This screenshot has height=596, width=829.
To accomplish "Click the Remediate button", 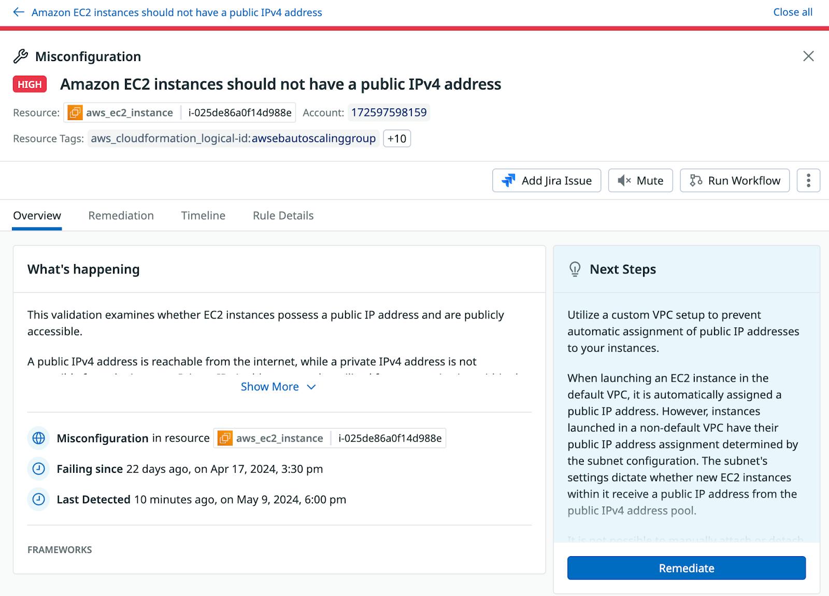I will (x=686, y=568).
